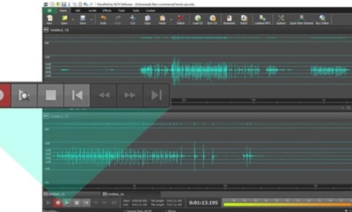Jump to end with bottom transport button
This screenshot has width=352, height=212.
[x=114, y=203]
